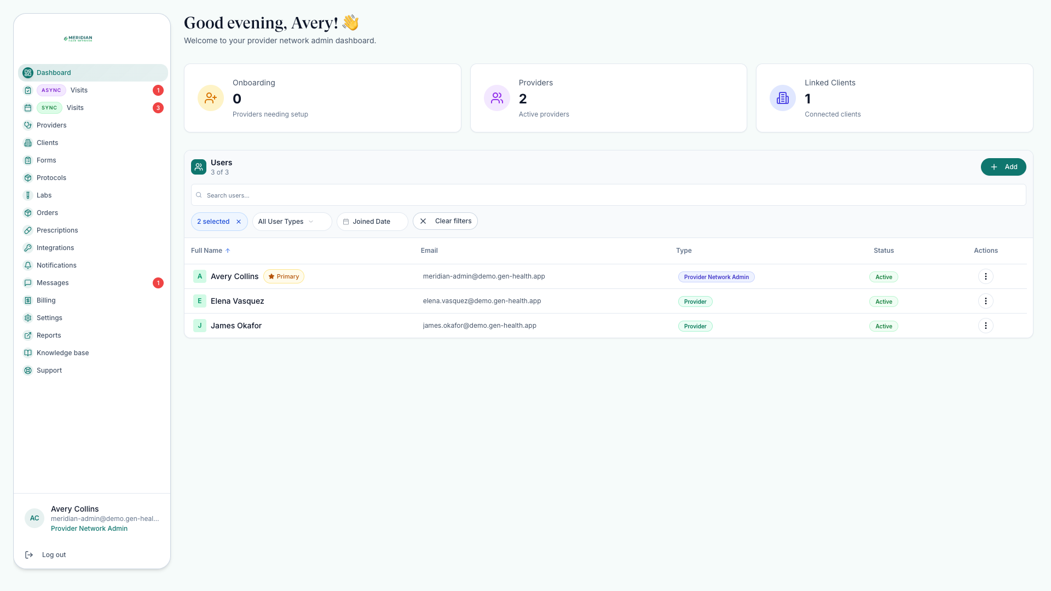Click the AC avatar in sidebar footer

[34, 518]
